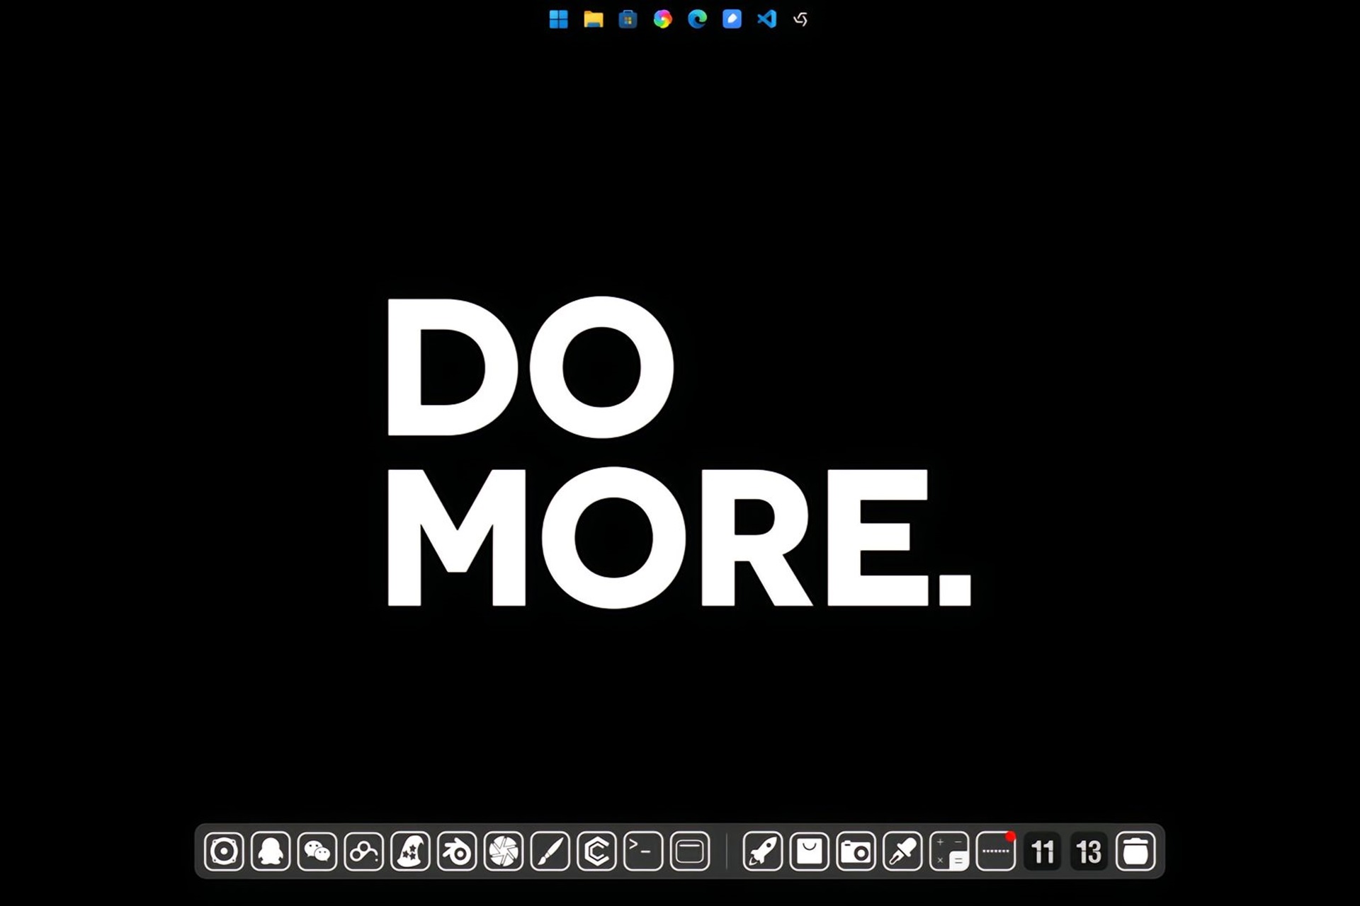1360x906 pixels.
Task: Open the Windows Start menu
Action: tap(558, 19)
